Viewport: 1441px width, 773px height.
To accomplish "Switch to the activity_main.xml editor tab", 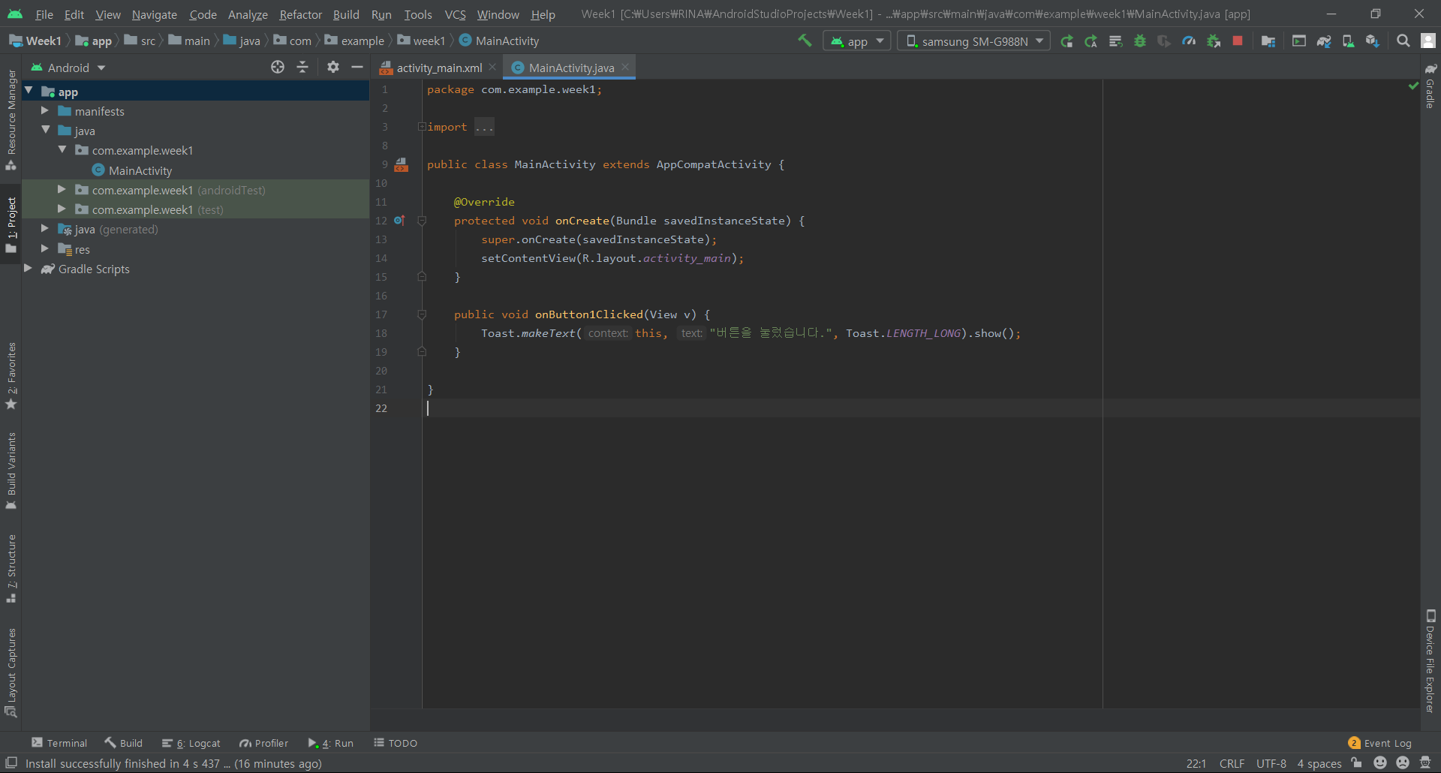I will [439, 68].
